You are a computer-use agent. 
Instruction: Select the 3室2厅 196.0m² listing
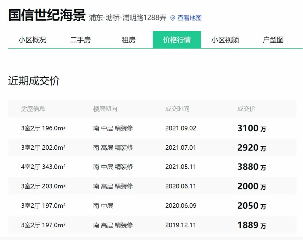pos(43,128)
